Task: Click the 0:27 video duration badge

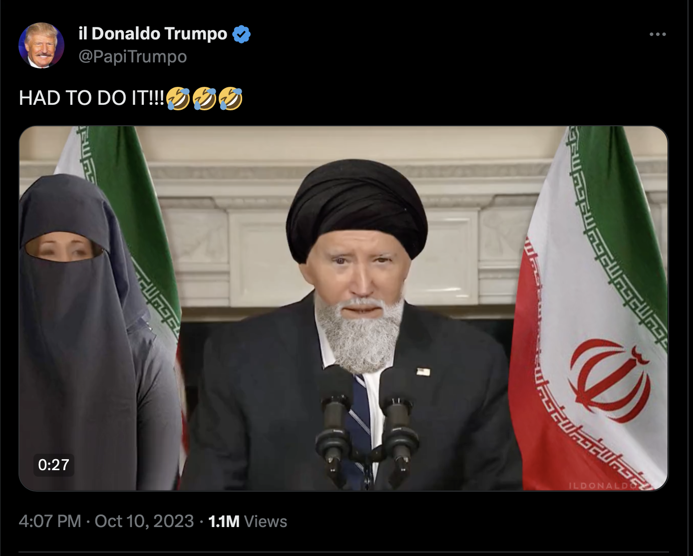Action: [x=53, y=465]
